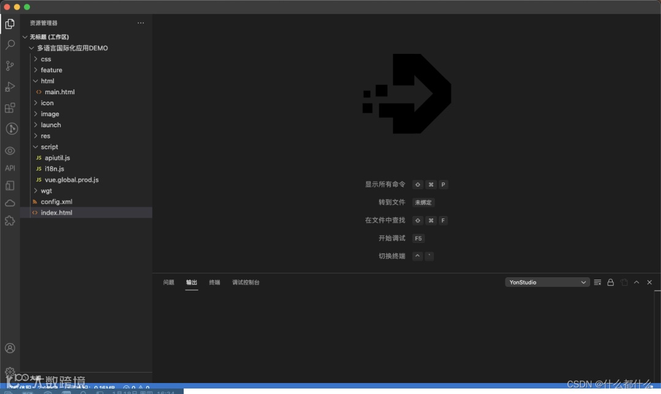Open the Search magnifier in activity bar
Image resolution: width=661 pixels, height=394 pixels.
tap(10, 45)
